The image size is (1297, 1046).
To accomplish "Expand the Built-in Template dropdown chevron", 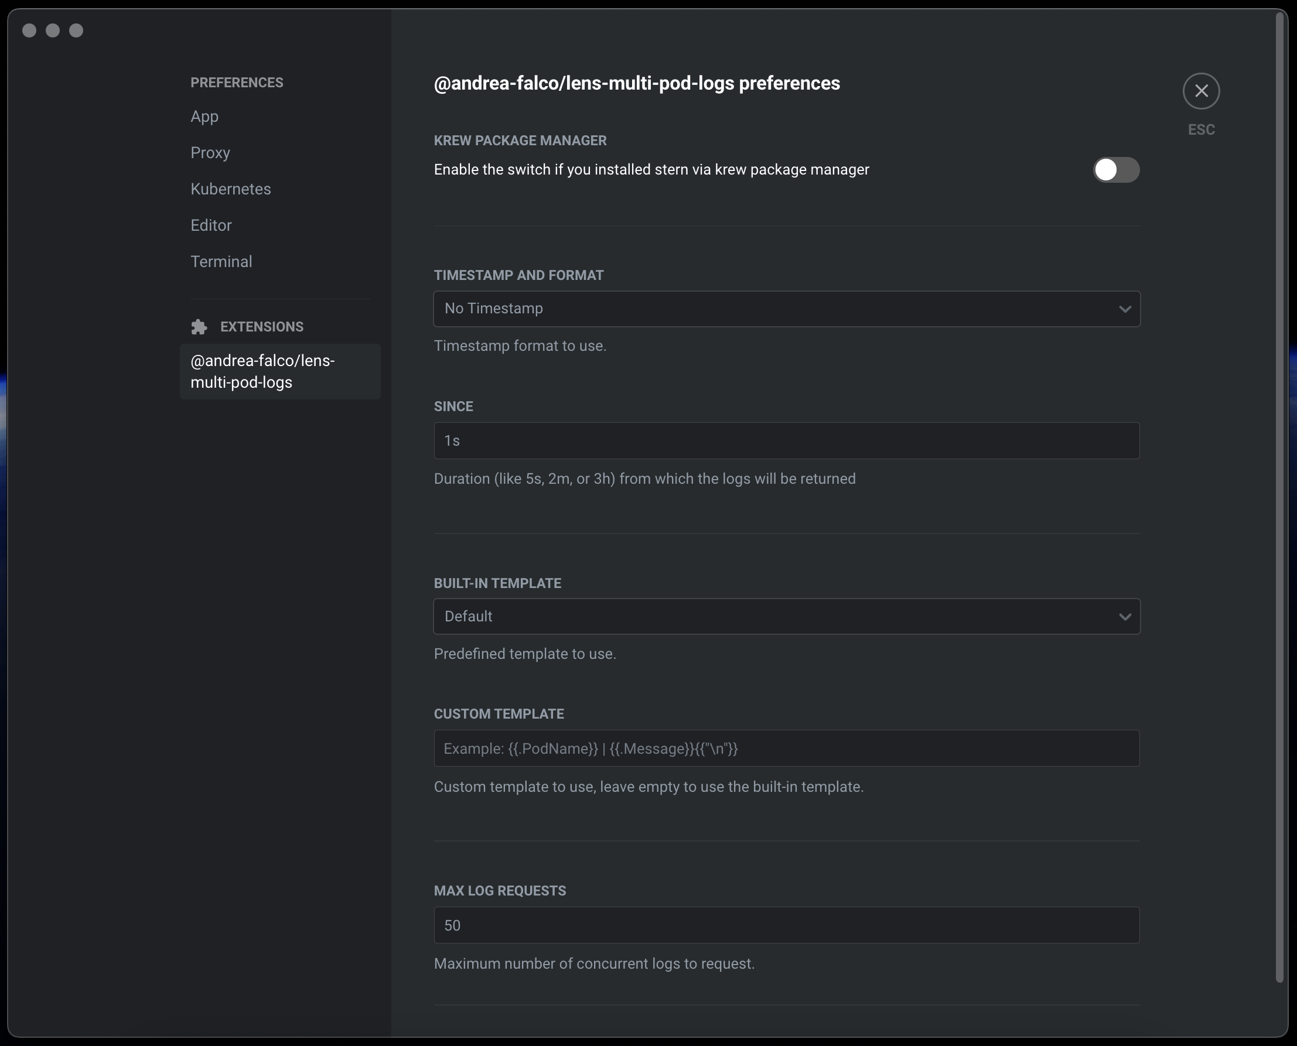I will pos(1125,616).
